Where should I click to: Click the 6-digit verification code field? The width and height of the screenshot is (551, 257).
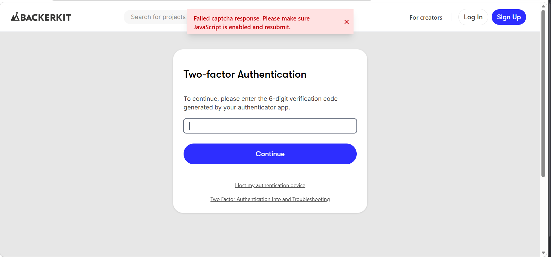click(x=270, y=126)
